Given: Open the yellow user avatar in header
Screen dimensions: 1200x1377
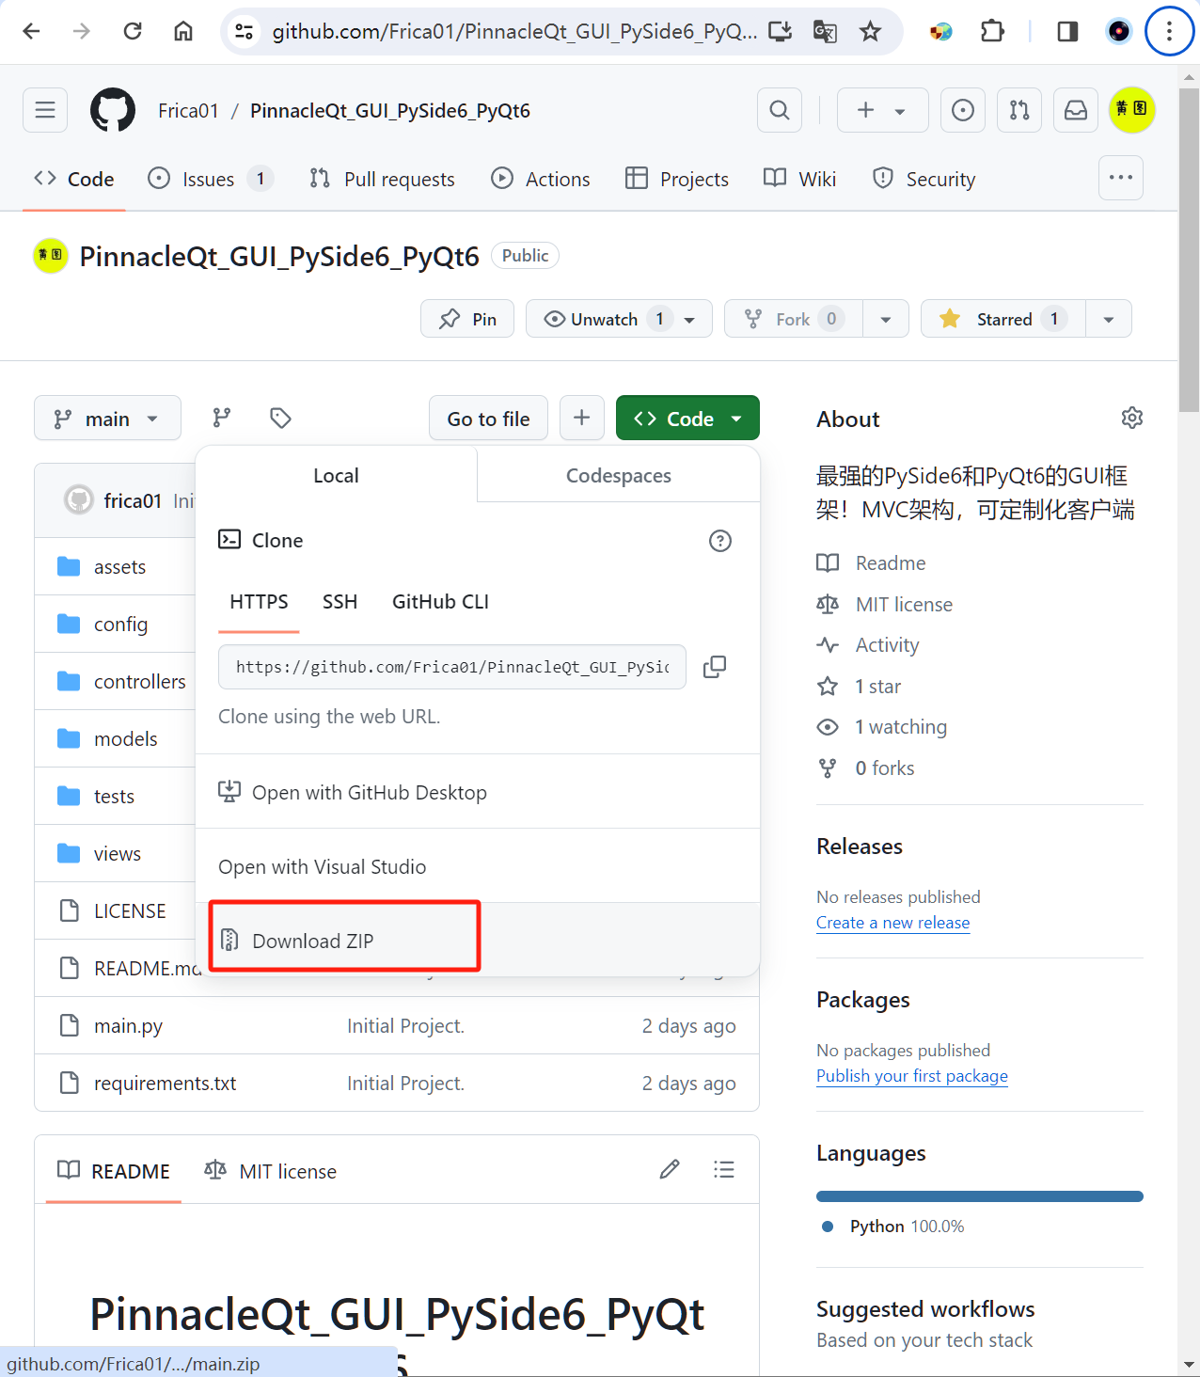Looking at the screenshot, I should click(x=1132, y=110).
